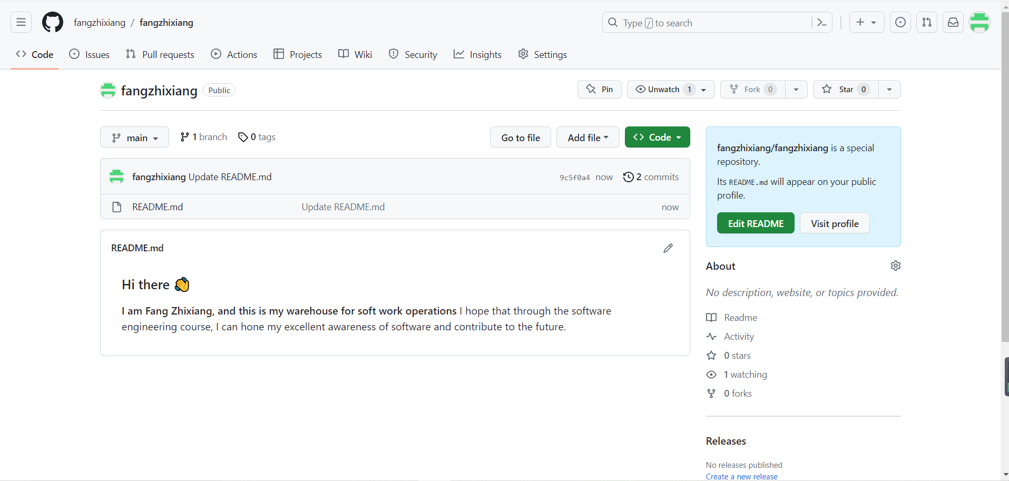Open the main branch selector dropdown
This screenshot has width=1009, height=481.
(x=134, y=138)
